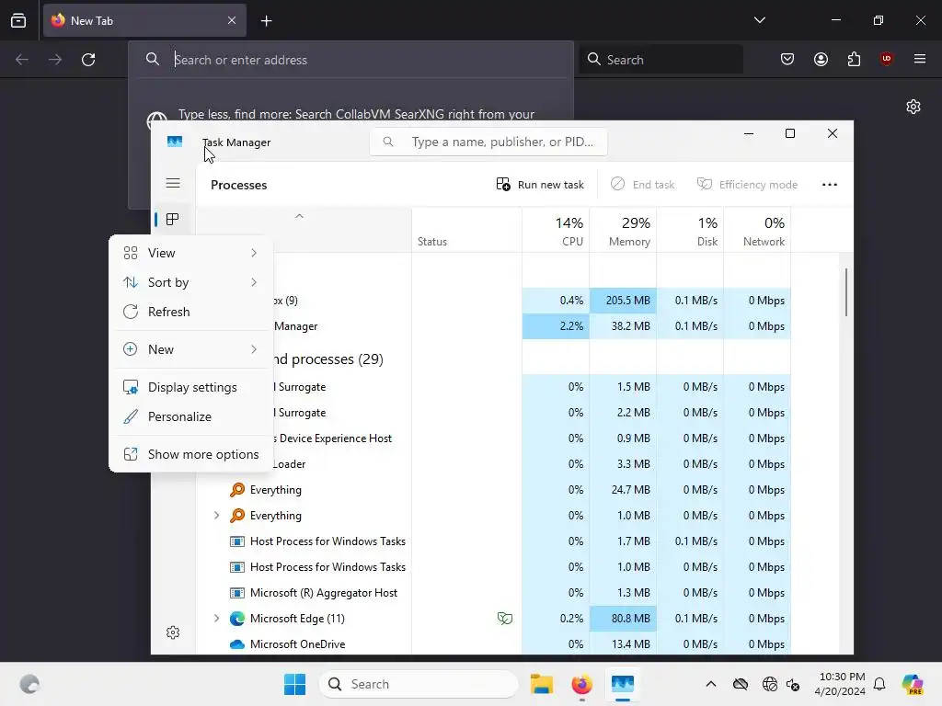The height and width of the screenshot is (706, 942).
Task: Select the Microsoft Edge process icon
Action: (x=237, y=619)
